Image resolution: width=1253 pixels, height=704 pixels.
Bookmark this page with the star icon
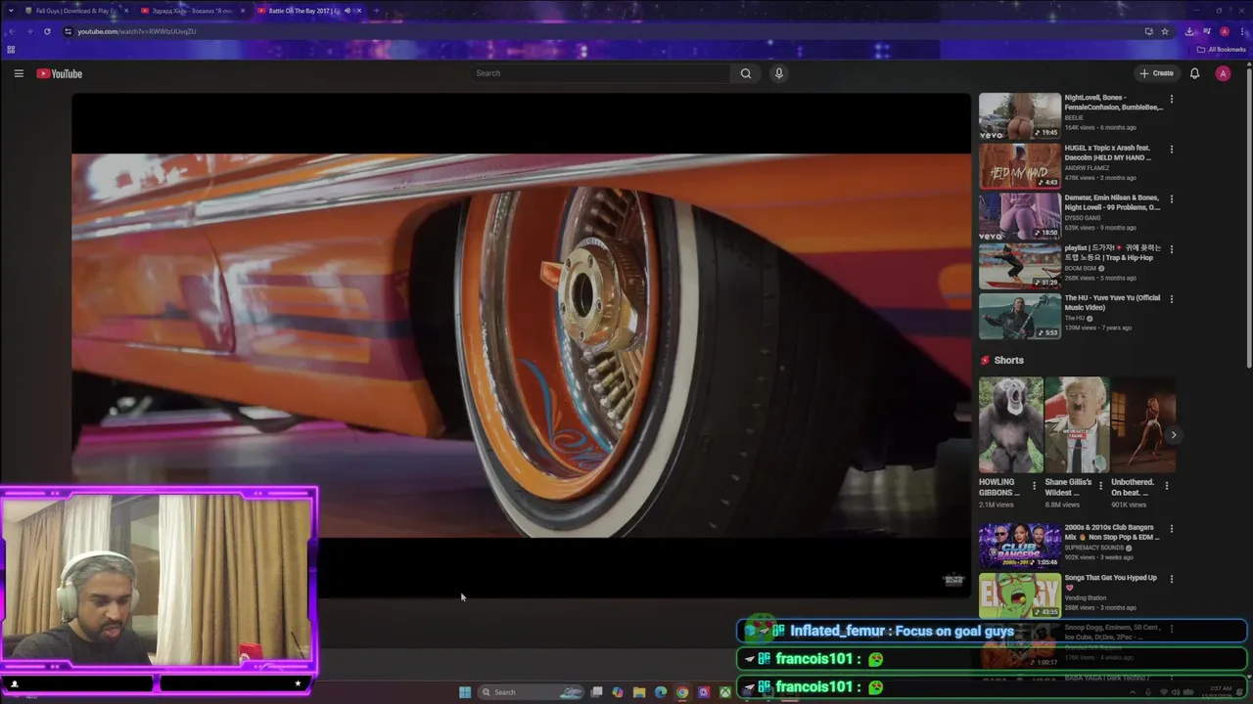click(x=1165, y=31)
